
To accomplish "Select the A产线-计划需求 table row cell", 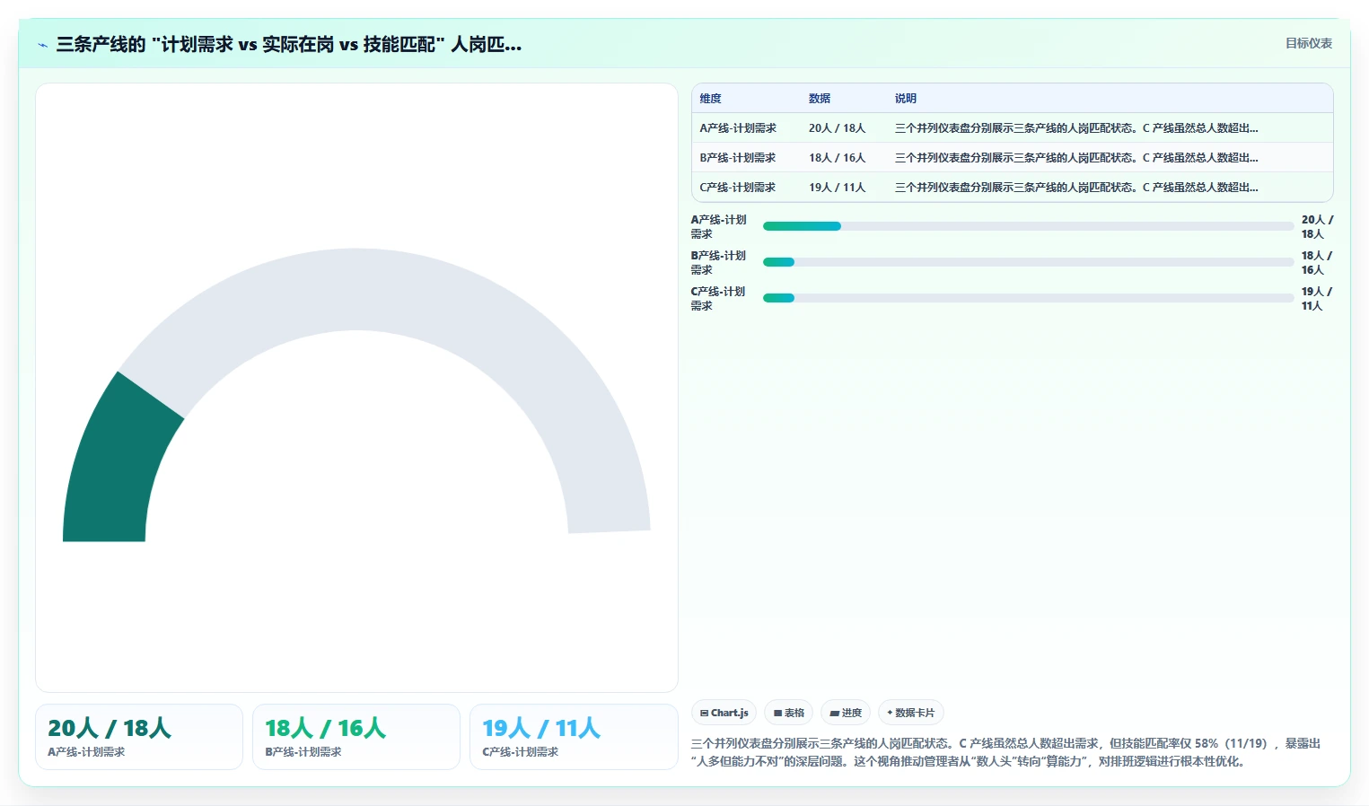I will click(x=738, y=128).
